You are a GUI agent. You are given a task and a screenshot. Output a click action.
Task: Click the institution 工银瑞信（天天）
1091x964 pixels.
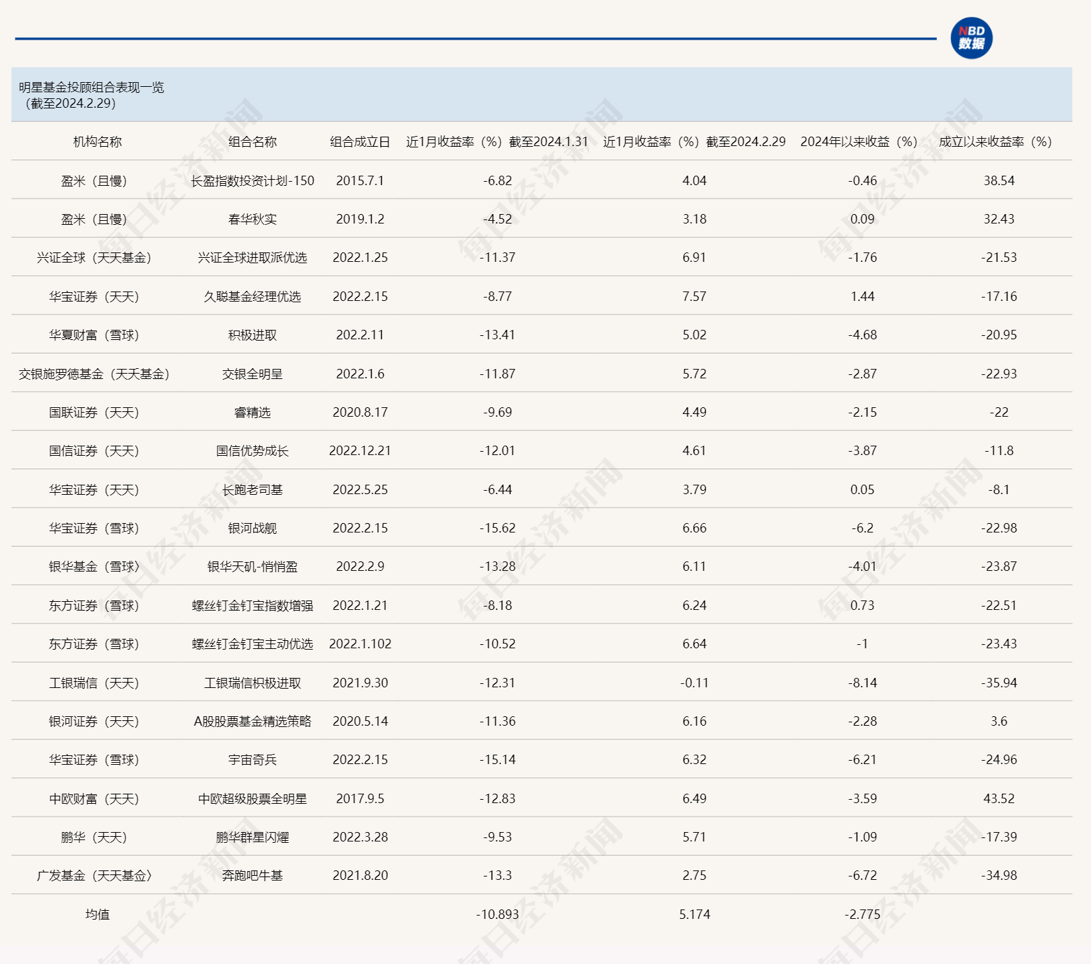tap(94, 683)
